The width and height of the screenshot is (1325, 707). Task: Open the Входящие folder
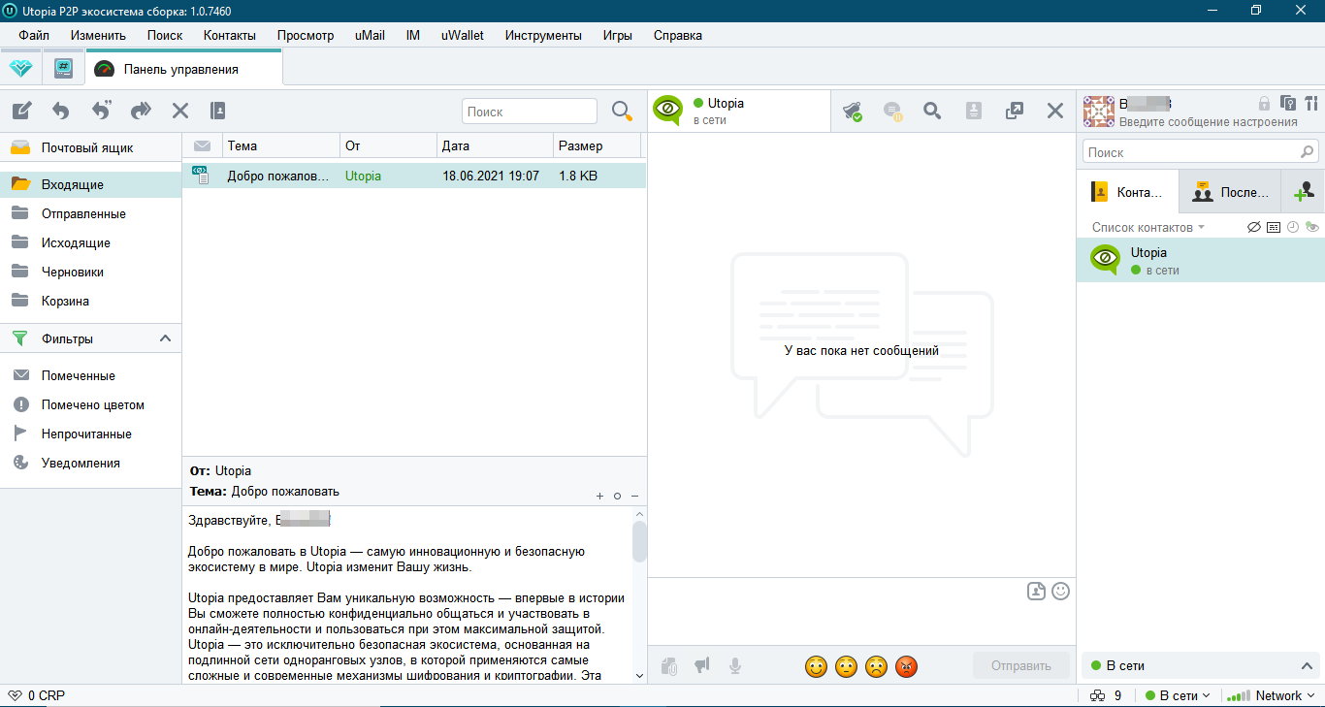91,184
